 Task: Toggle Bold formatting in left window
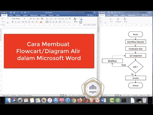(13, 22)
